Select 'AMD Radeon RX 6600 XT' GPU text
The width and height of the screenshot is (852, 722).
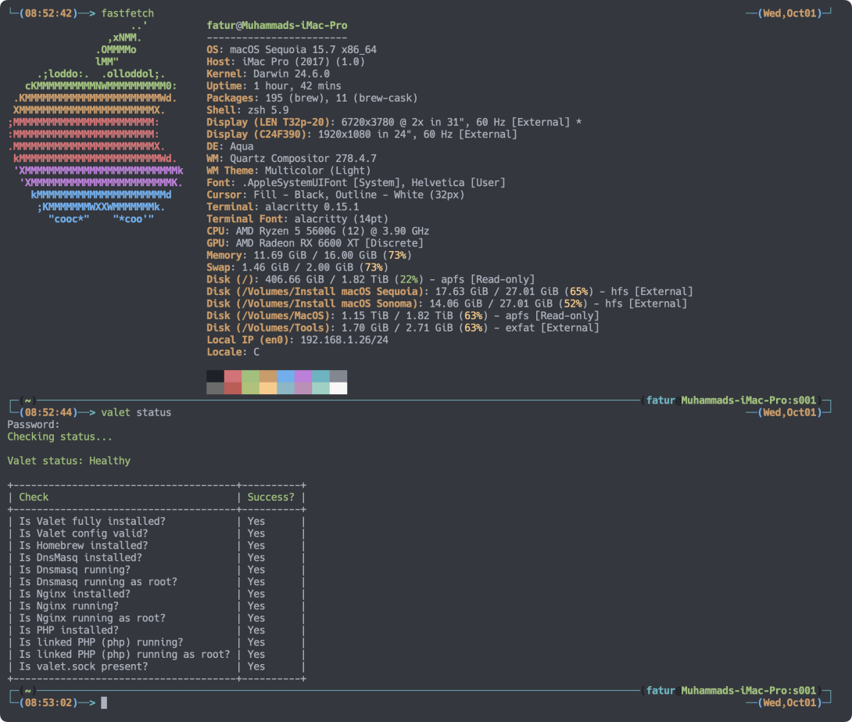297,243
